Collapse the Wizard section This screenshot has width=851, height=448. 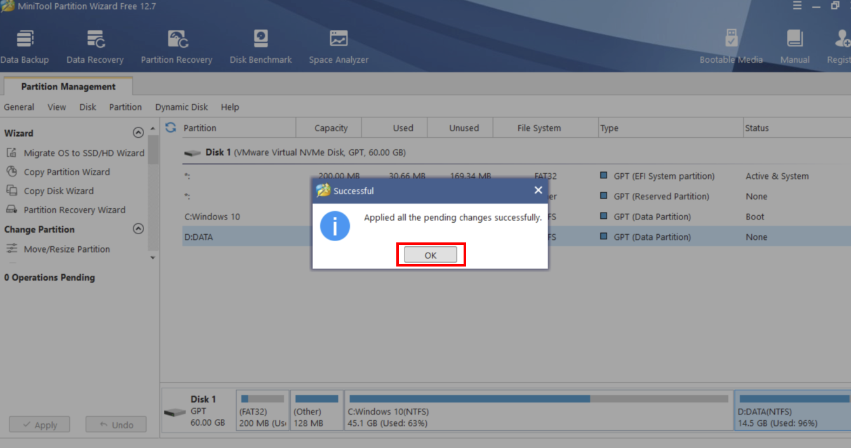138,133
